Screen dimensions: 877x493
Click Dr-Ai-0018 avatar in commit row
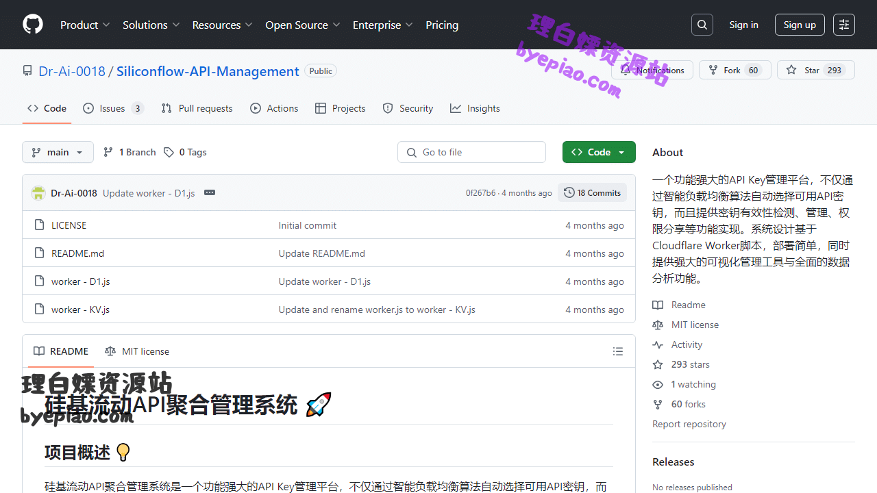(38, 193)
